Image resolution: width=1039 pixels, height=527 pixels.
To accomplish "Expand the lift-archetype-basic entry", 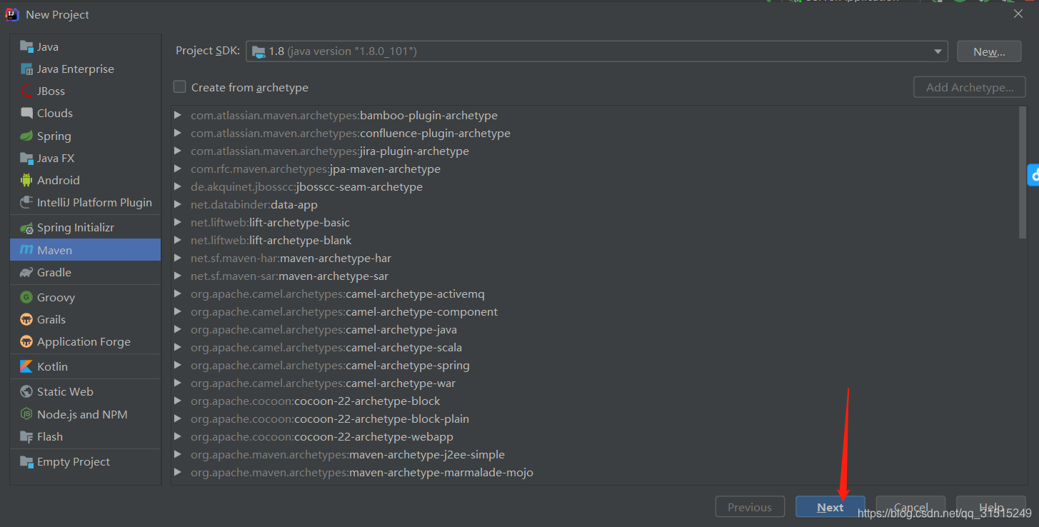I will pos(178,222).
